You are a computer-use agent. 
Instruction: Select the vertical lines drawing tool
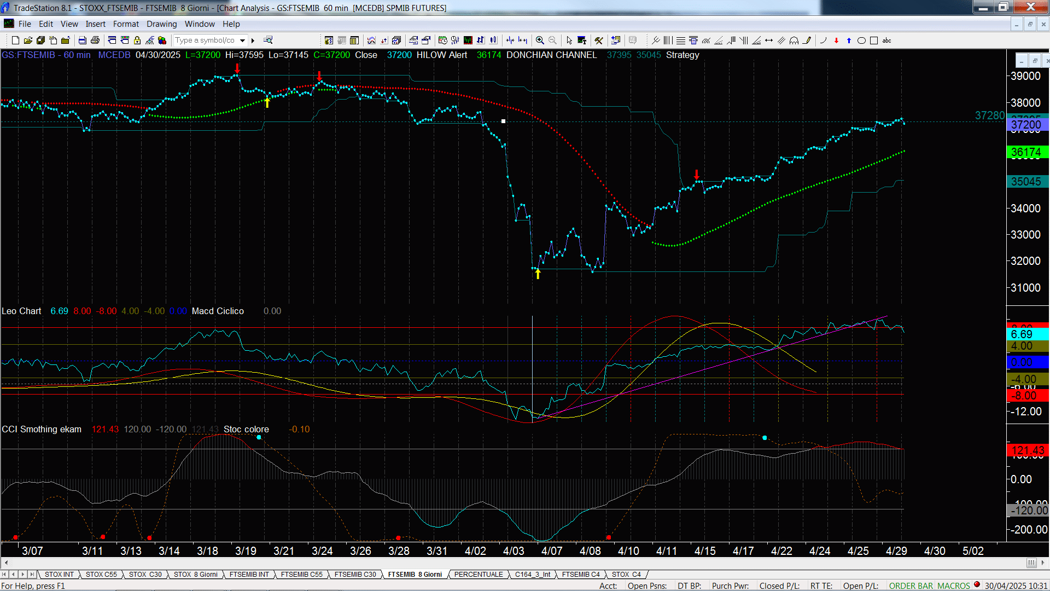click(x=668, y=40)
